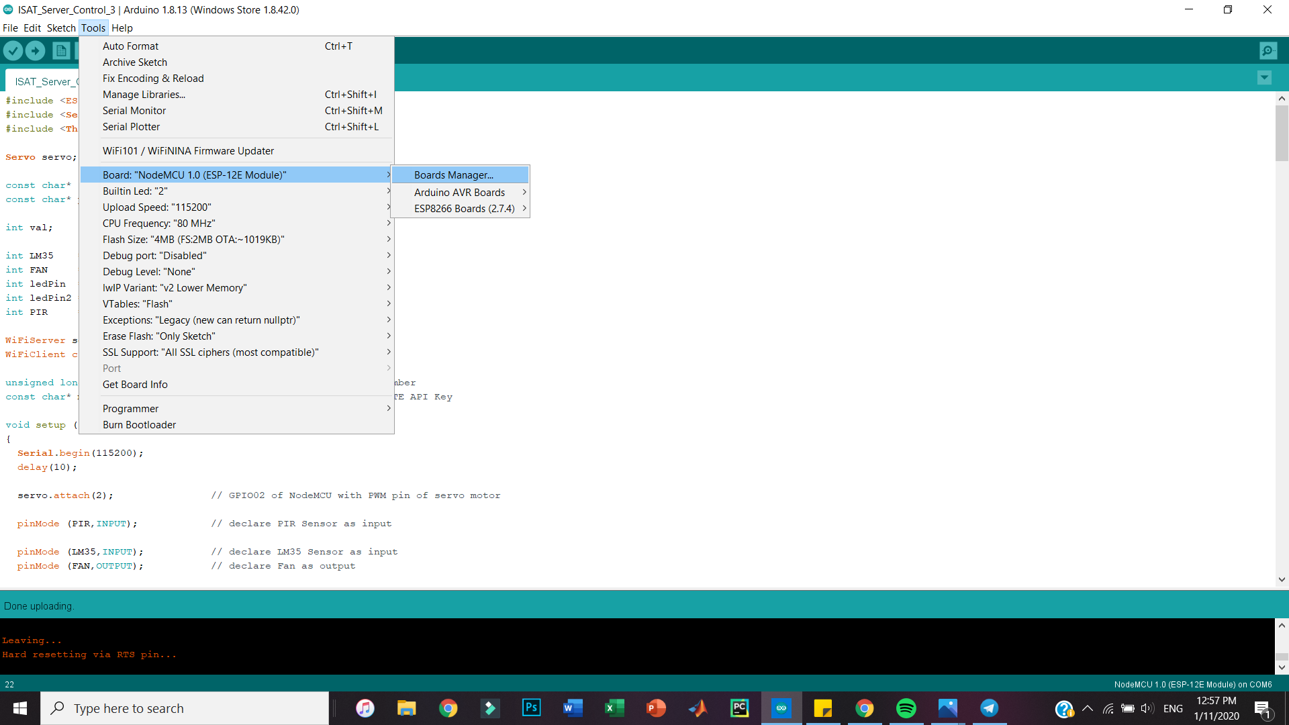The image size is (1289, 725).
Task: Open Manage Libraries...
Action: click(236, 95)
